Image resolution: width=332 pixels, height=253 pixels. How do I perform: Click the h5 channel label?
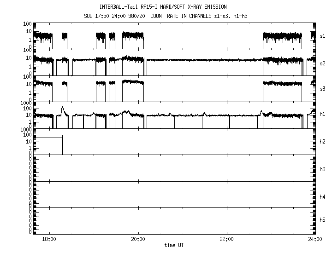[323, 220]
